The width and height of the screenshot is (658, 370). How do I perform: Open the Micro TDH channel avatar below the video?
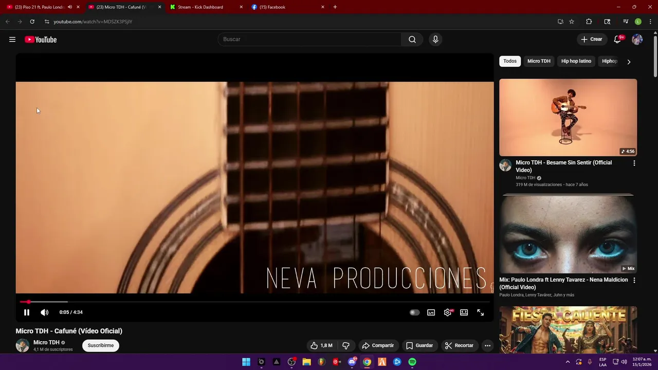(x=23, y=345)
